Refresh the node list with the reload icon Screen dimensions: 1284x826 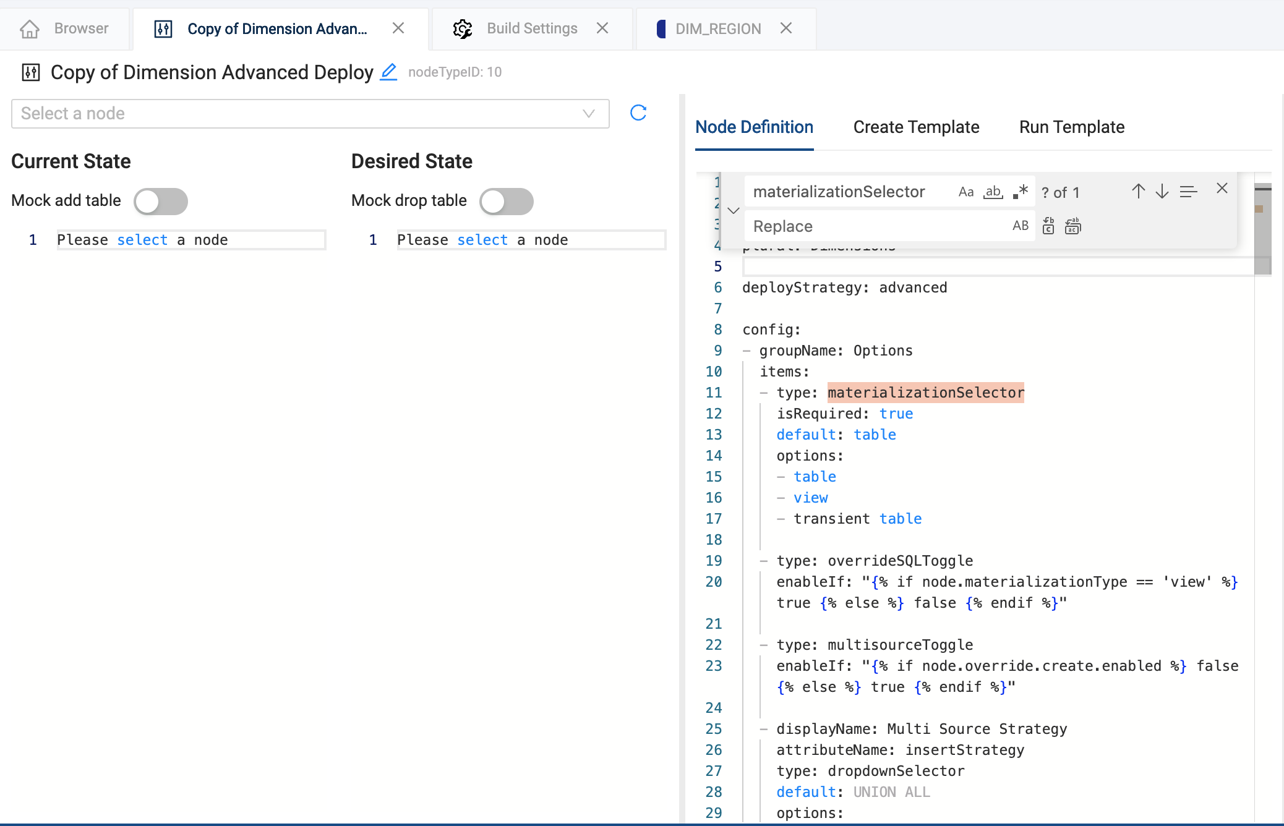(638, 113)
